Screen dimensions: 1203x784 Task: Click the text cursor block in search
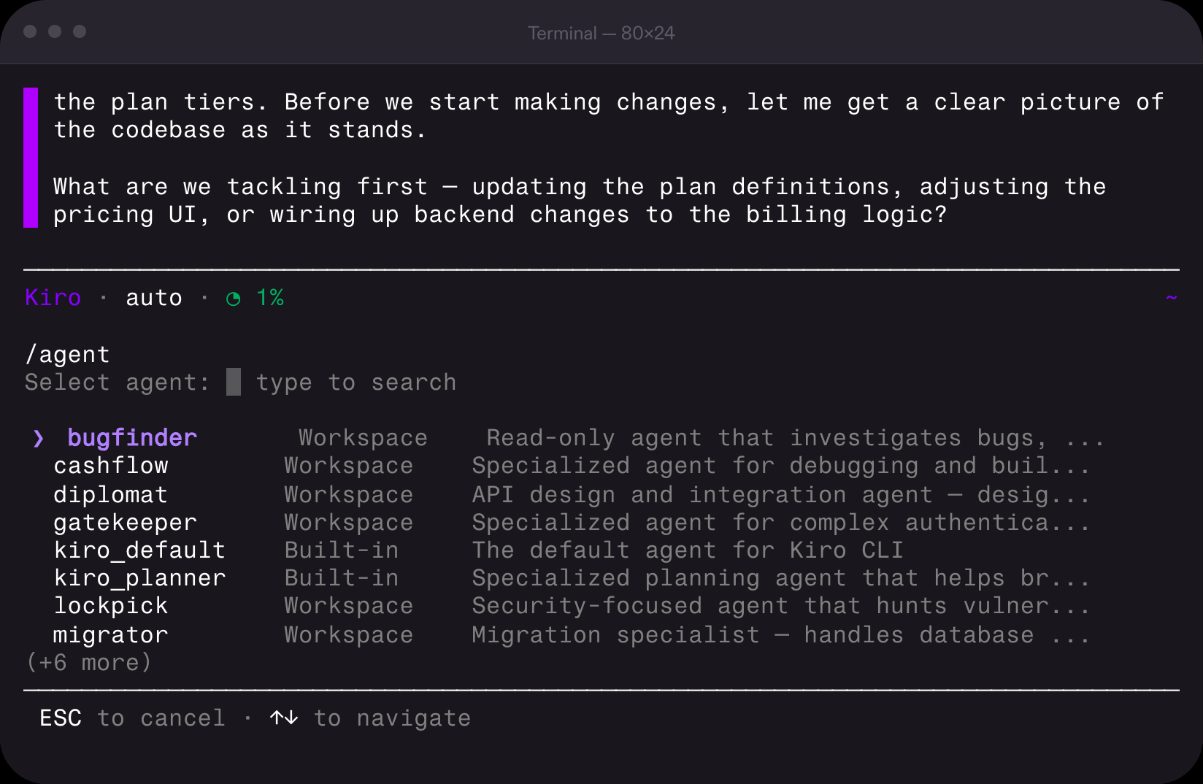pyautogui.click(x=234, y=382)
